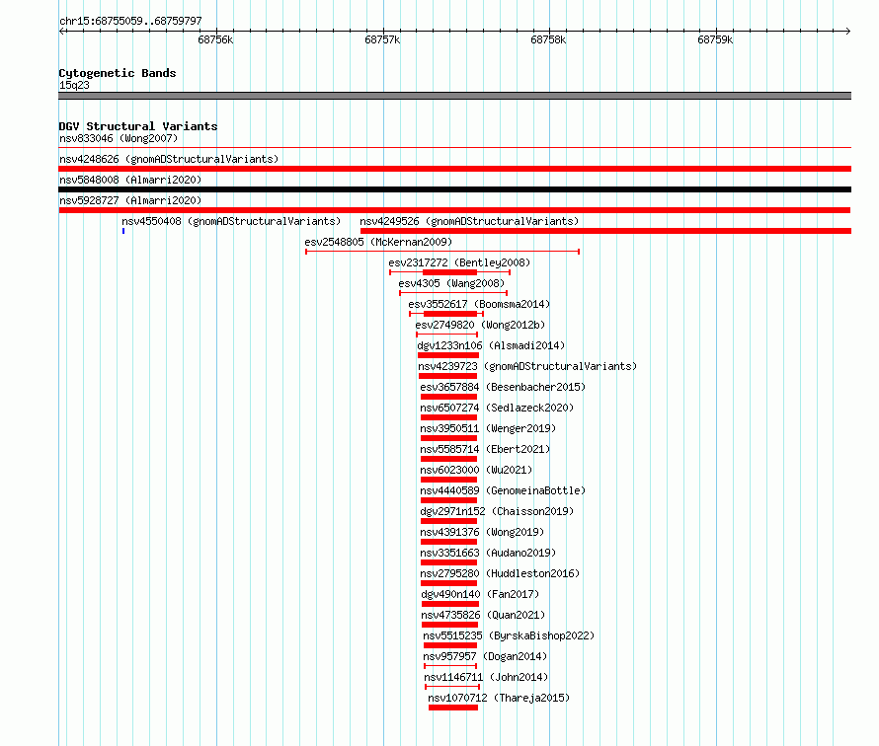Select the nsv4248626 gnomAD variant red bar
This screenshot has height=746, width=879.
454,169
